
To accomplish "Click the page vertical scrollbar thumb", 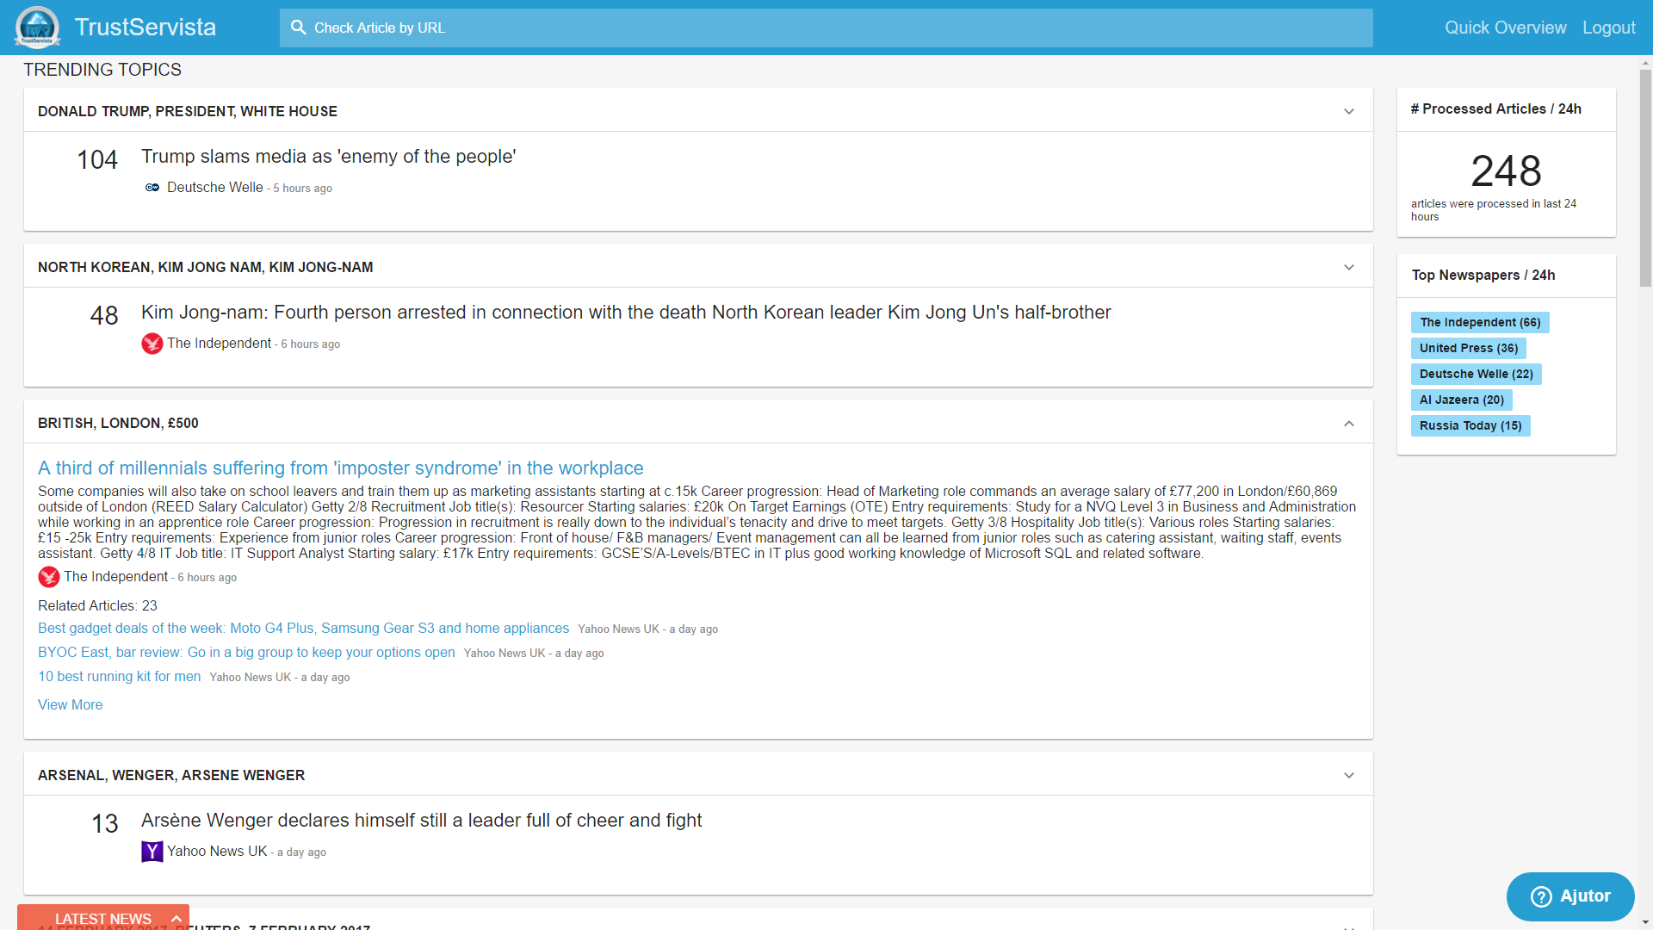I will click(1645, 177).
